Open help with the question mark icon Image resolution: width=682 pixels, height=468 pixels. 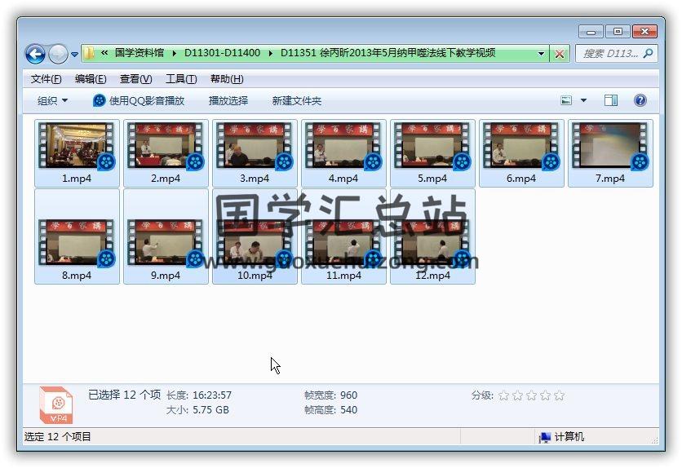pos(640,101)
